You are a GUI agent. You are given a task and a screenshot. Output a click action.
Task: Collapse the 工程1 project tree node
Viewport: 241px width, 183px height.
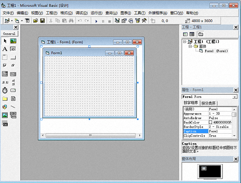click(x=185, y=41)
